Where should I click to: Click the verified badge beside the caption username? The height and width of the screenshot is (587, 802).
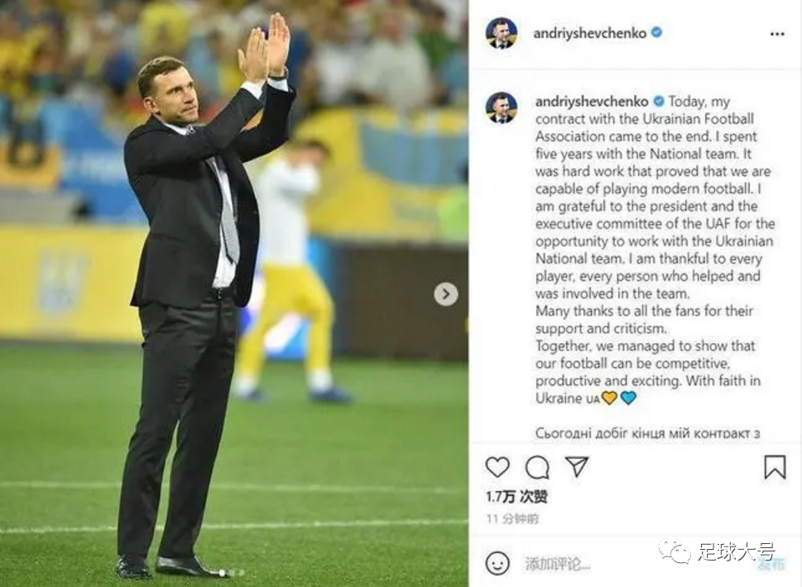point(659,101)
